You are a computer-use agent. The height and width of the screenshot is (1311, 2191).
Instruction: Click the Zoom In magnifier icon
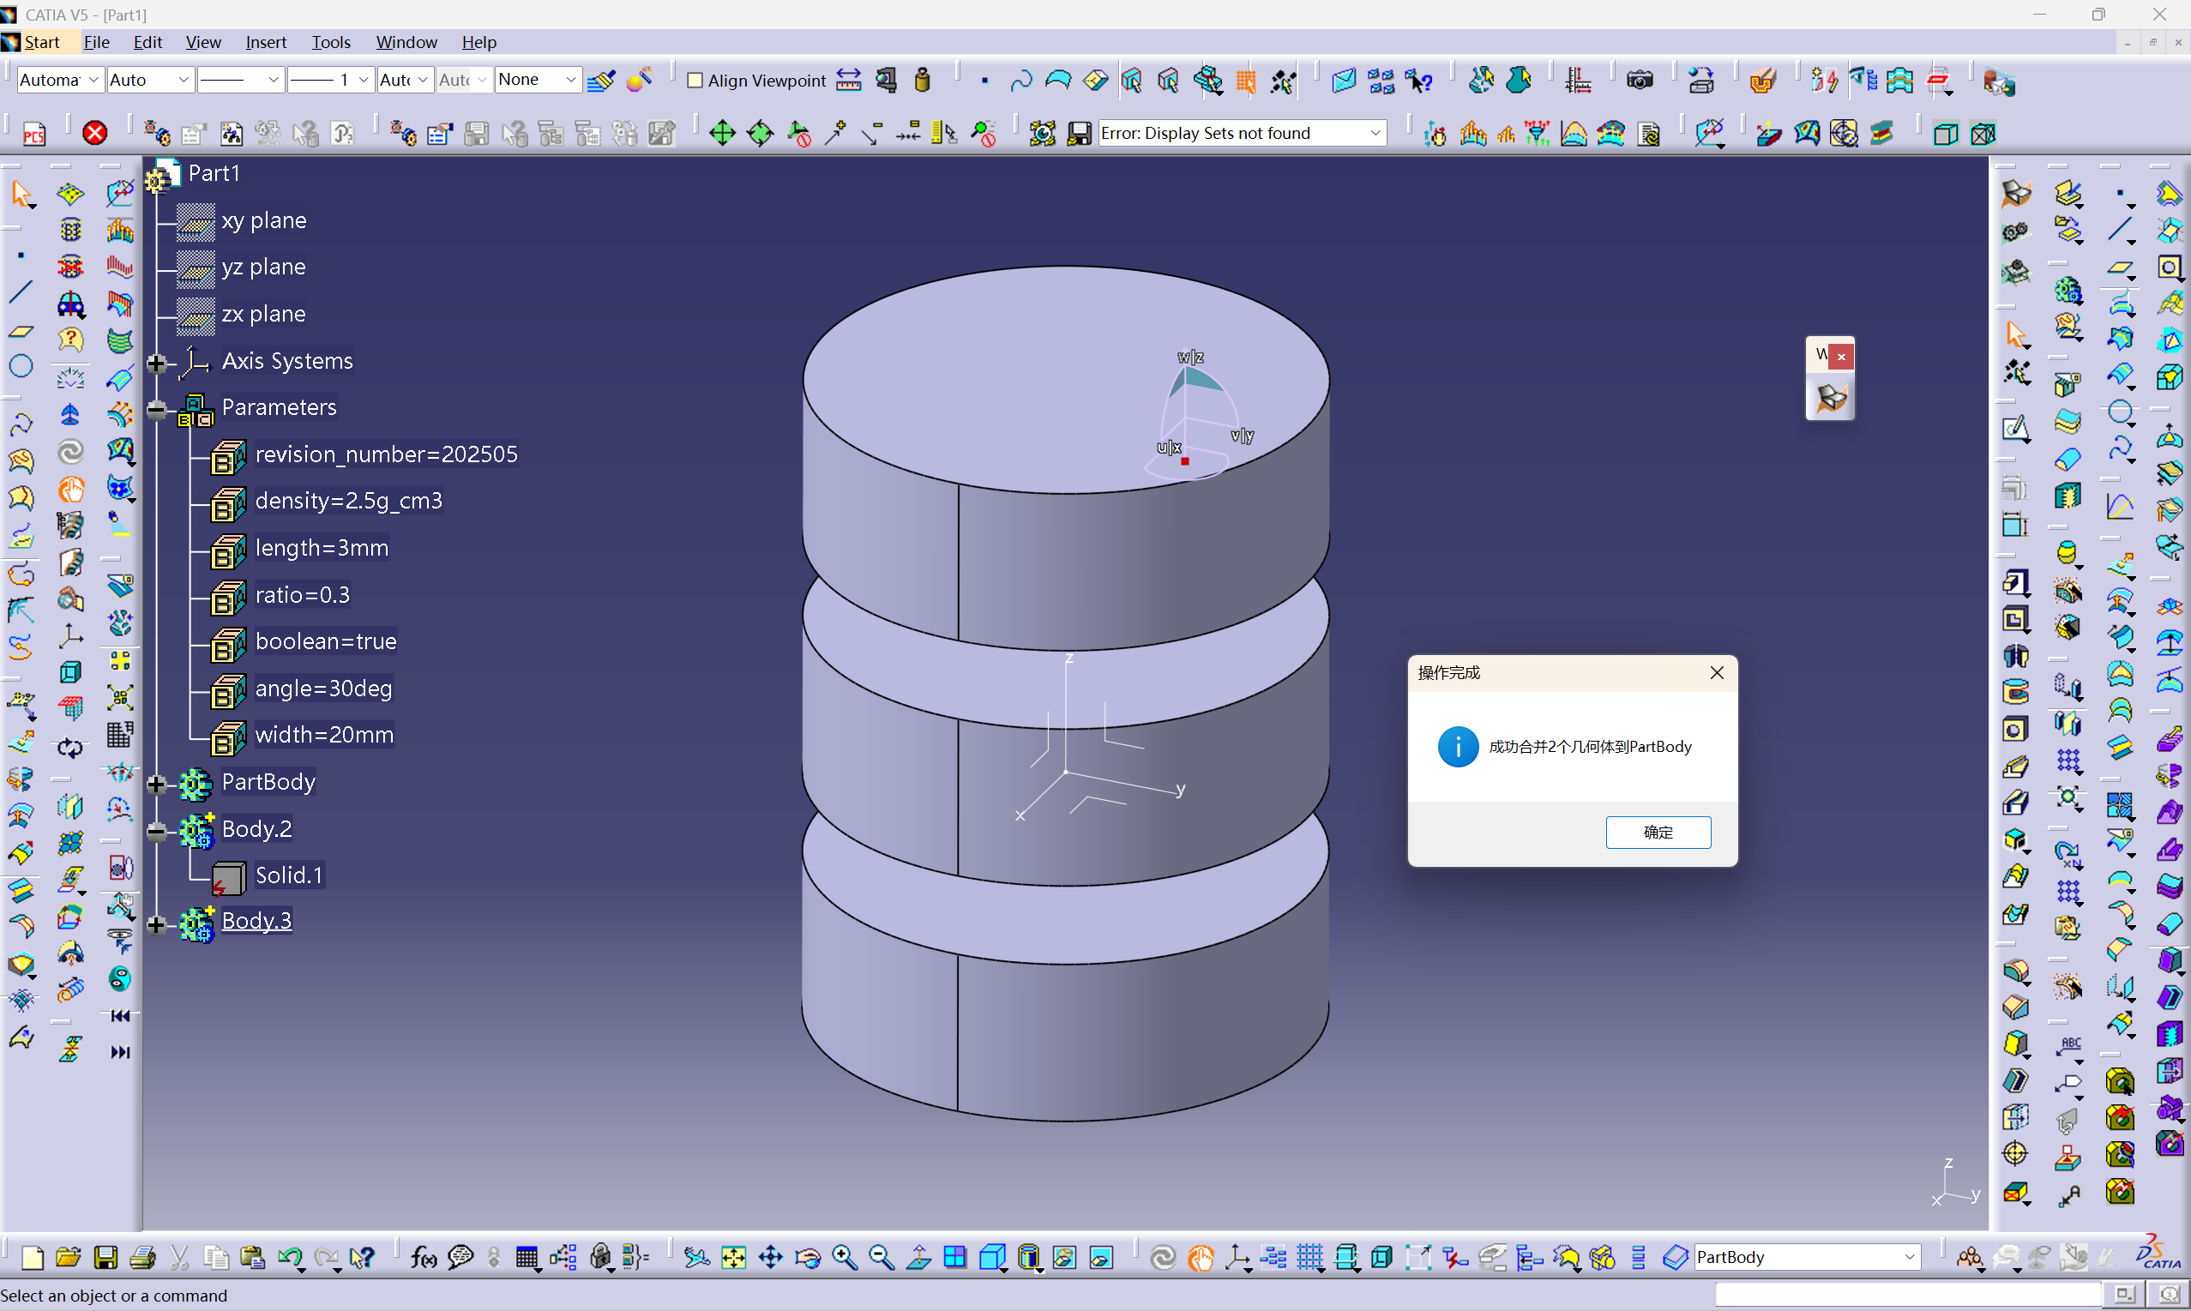pos(845,1257)
